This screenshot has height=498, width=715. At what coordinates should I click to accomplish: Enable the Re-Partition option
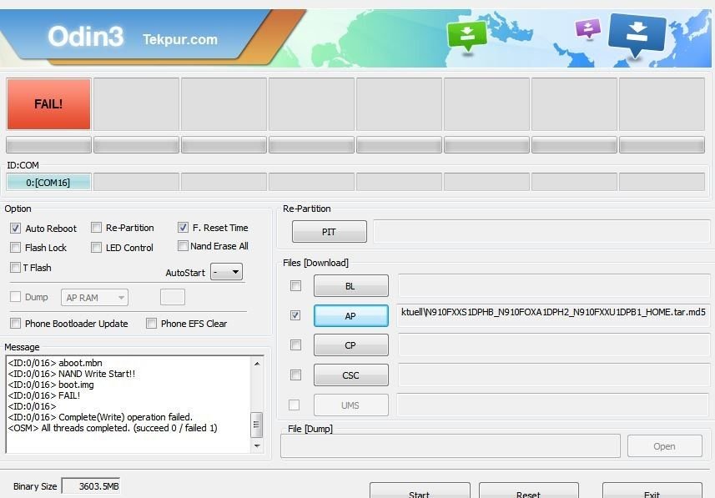96,227
